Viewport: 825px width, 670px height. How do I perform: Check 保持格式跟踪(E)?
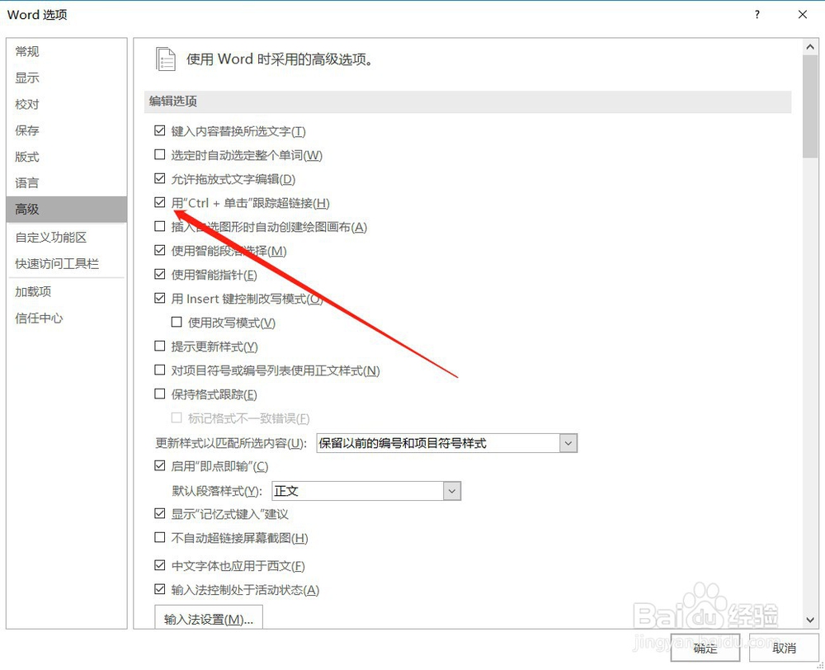click(x=160, y=394)
